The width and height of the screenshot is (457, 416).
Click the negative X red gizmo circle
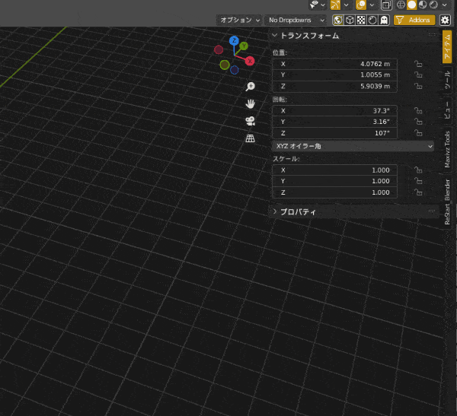pyautogui.click(x=219, y=49)
